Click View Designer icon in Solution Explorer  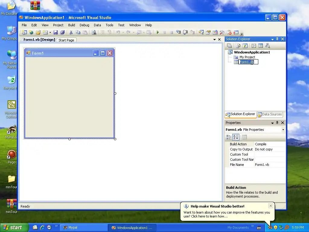pyautogui.click(x=260, y=46)
